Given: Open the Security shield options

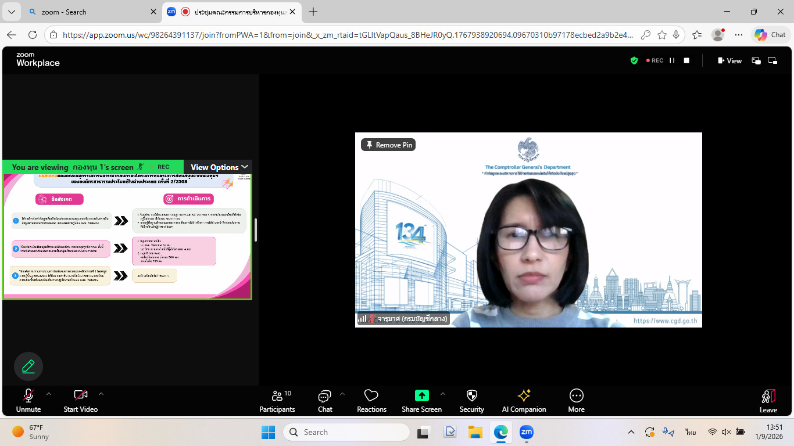Looking at the screenshot, I should pos(471,401).
